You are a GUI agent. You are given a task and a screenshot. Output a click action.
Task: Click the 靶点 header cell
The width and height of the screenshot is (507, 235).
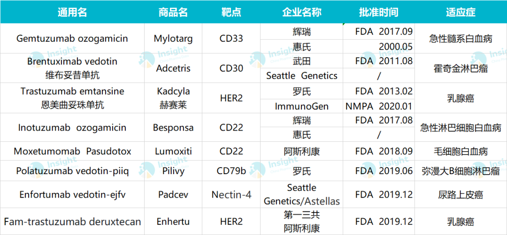[x=231, y=12]
